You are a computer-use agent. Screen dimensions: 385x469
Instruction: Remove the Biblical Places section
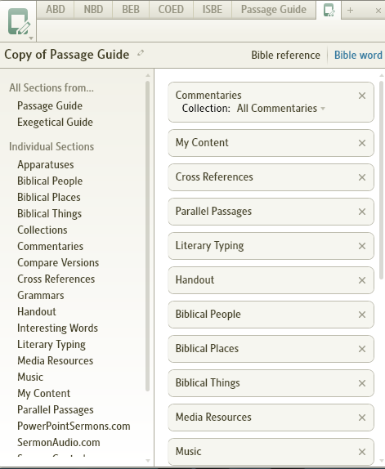(362, 349)
